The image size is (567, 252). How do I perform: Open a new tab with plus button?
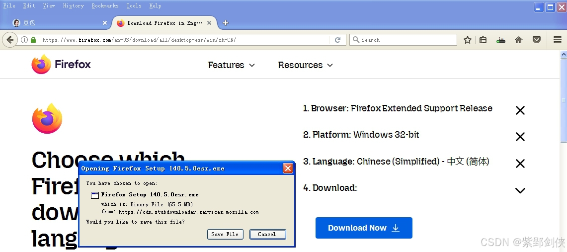226,23
